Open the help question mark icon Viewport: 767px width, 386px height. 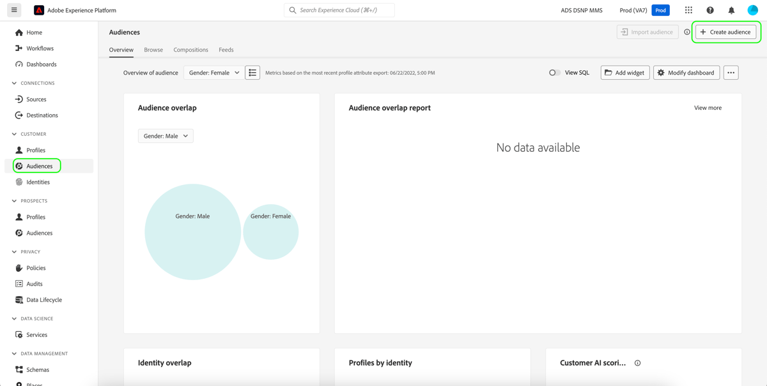point(709,10)
